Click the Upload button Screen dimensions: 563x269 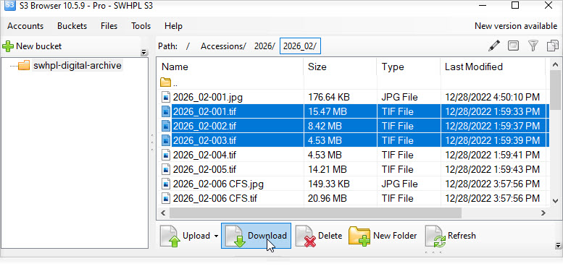[185, 236]
